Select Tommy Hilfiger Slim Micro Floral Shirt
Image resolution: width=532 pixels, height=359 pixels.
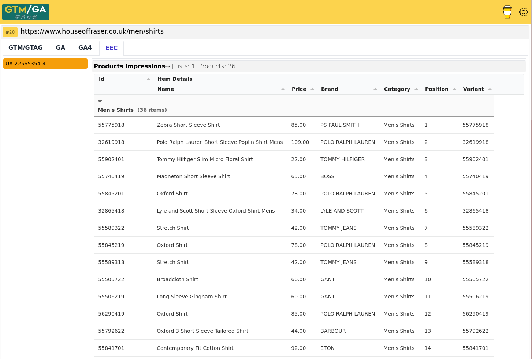coord(205,159)
